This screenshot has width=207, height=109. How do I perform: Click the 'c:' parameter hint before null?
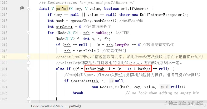[112, 81]
